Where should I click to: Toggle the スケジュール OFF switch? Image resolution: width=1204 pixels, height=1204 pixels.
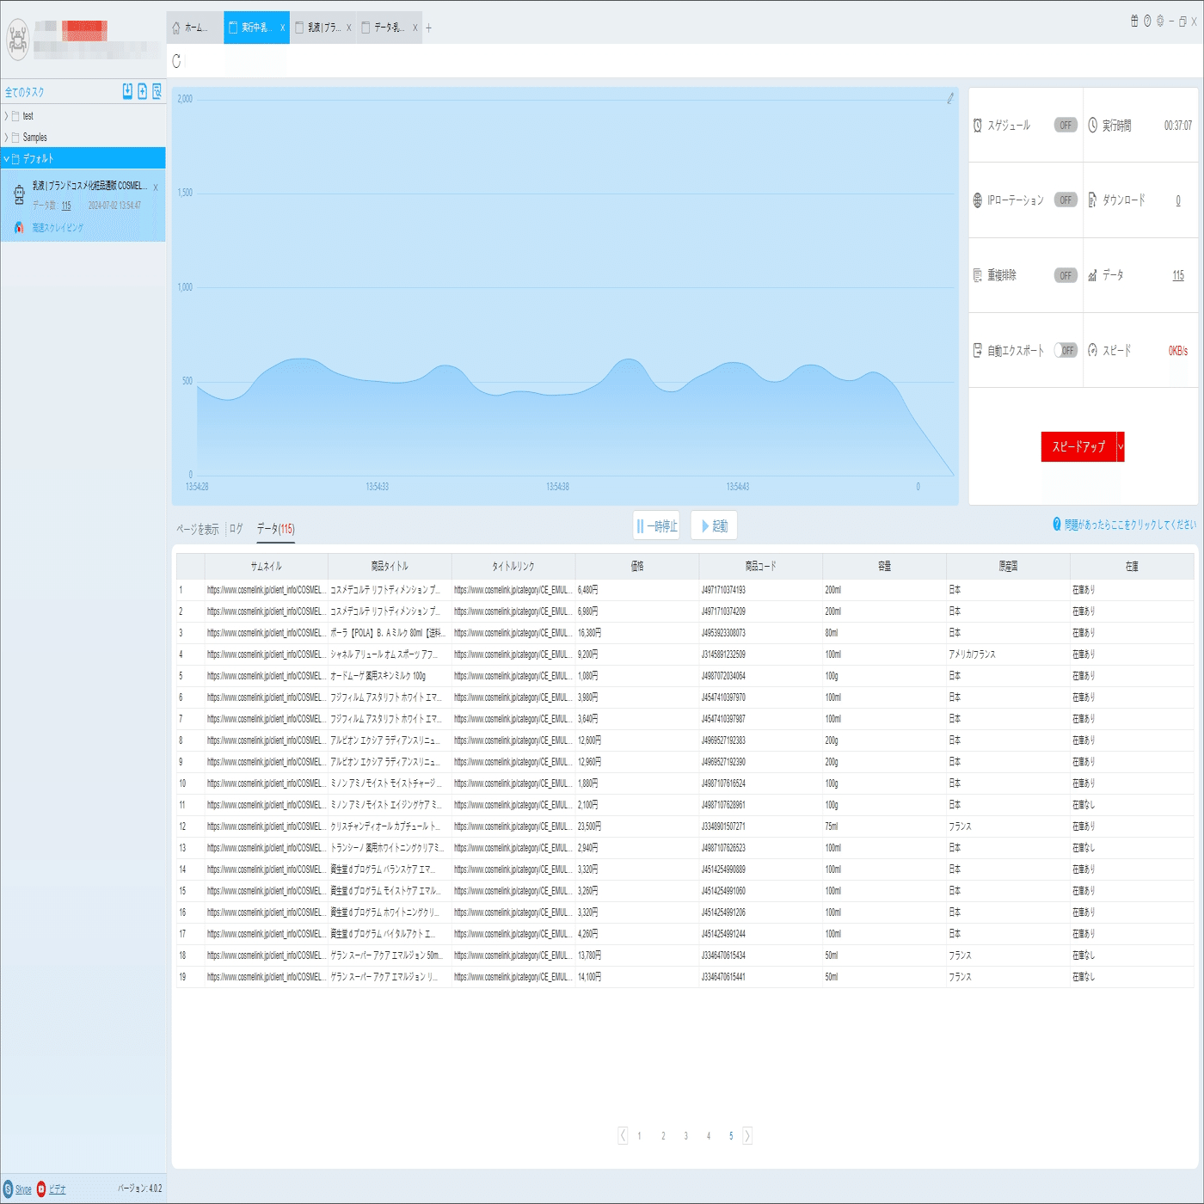click(x=1066, y=125)
